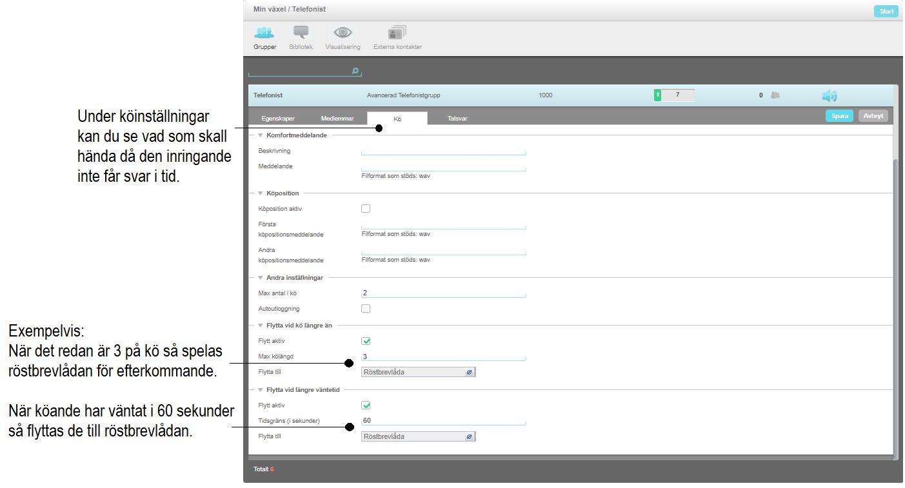Image resolution: width=905 pixels, height=488 pixels.
Task: Click the link icon in Max kölängd Flytta till
Action: click(469, 372)
